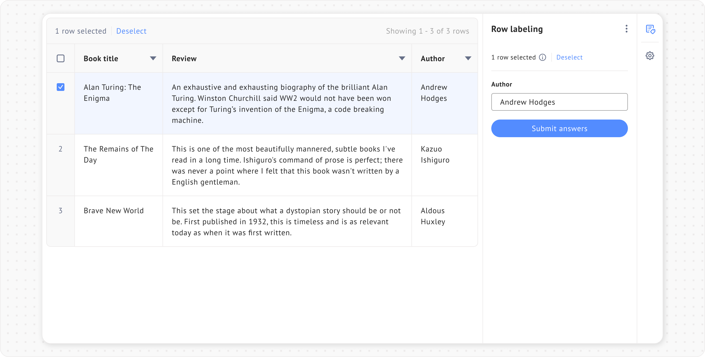The image size is (705, 357).
Task: Open the Review column dropdown arrow
Action: [402, 58]
